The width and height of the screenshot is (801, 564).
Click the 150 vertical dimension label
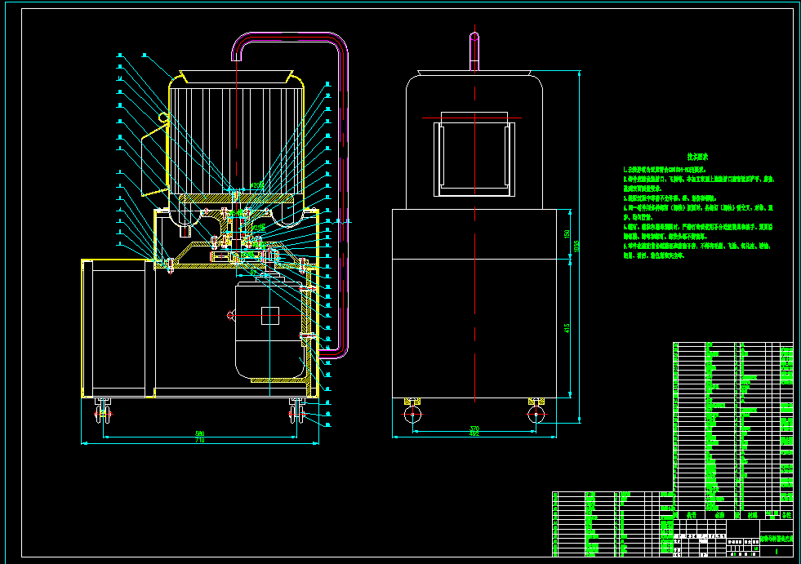(567, 233)
